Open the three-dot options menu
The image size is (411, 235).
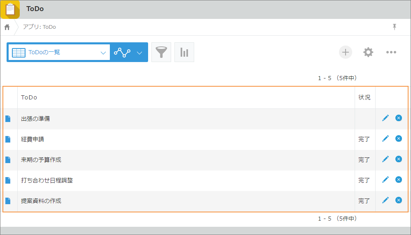pos(391,52)
